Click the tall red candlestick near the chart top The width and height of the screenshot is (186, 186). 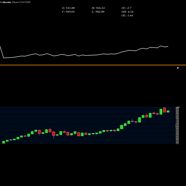click(164, 110)
